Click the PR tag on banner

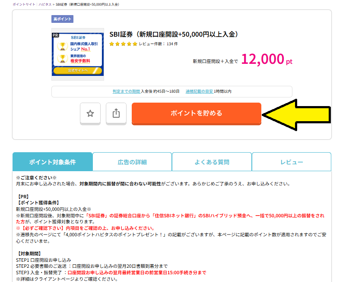[55, 35]
